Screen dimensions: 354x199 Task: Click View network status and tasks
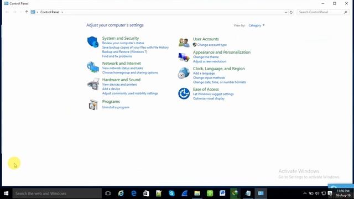[x=123, y=68]
